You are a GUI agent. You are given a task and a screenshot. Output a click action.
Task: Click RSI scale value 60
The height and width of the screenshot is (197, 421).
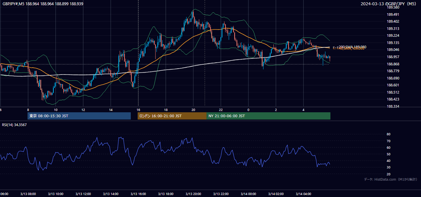pyautogui.click(x=388, y=147)
